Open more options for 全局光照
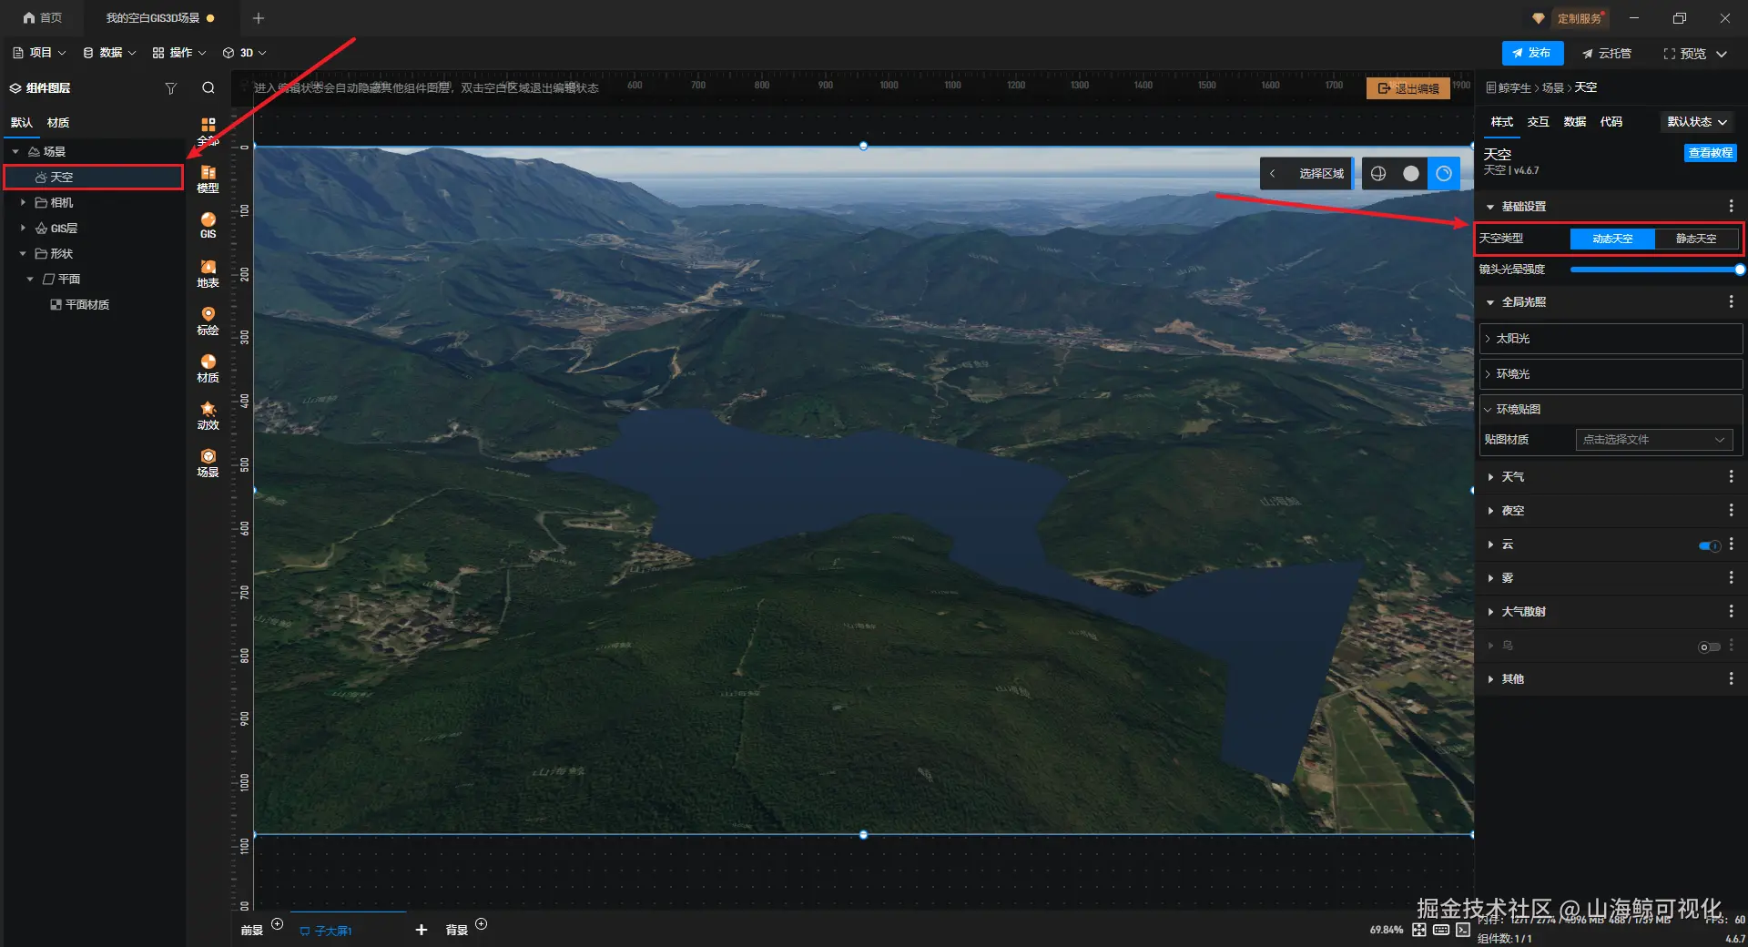 click(x=1732, y=301)
